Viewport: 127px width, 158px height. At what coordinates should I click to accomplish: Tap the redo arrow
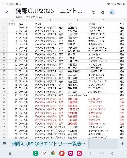point(103,12)
